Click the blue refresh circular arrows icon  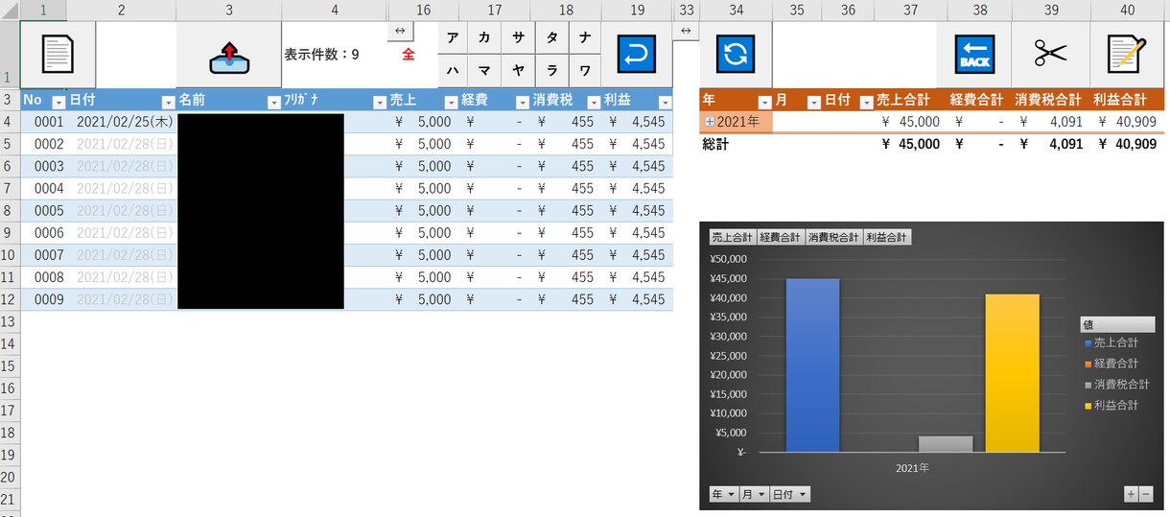point(736,55)
